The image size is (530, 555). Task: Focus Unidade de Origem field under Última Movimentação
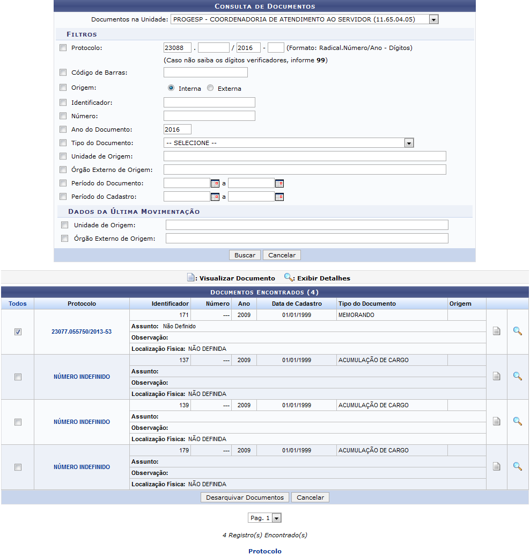307,225
